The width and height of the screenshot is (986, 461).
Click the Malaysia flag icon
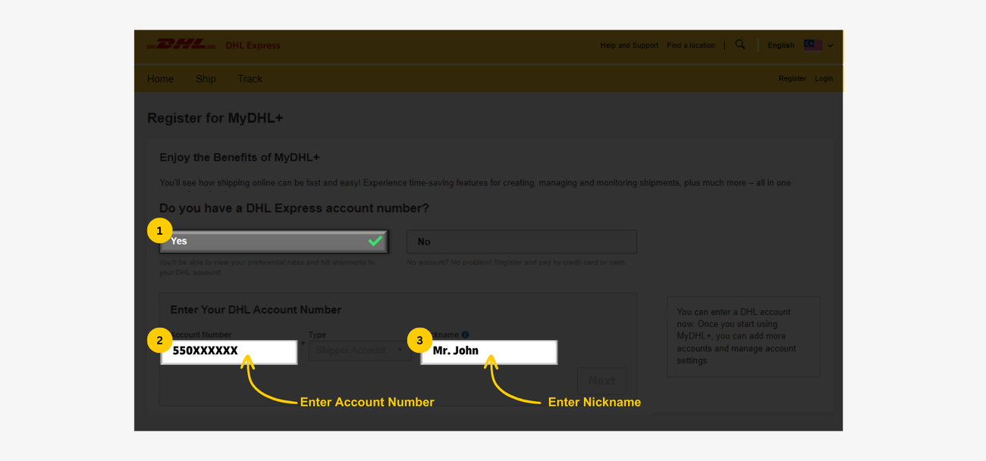[x=813, y=45]
